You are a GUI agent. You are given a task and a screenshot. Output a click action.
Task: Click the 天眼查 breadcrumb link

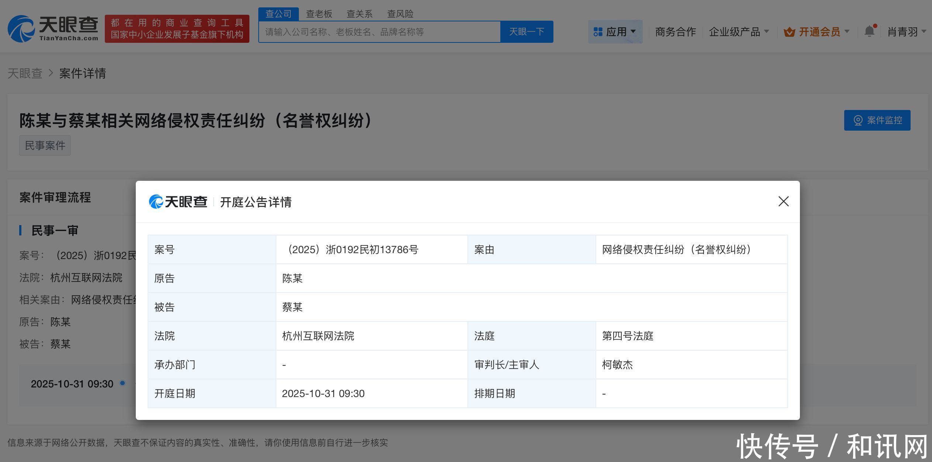pyautogui.click(x=25, y=73)
